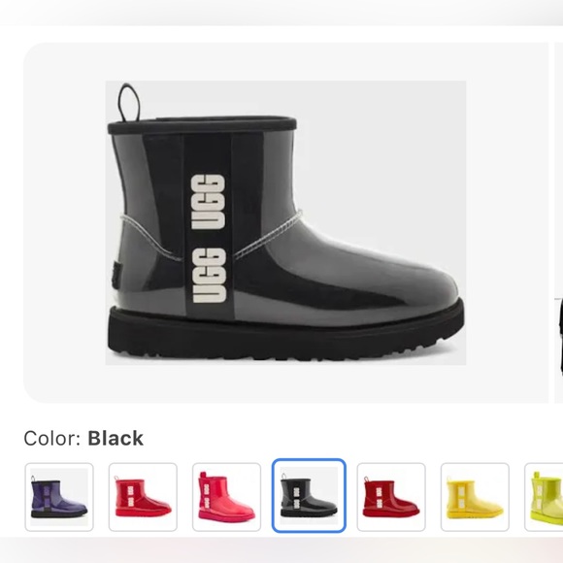This screenshot has width=563, height=563.
Task: Click the lower white UGG logo on boot
Action: (x=210, y=276)
